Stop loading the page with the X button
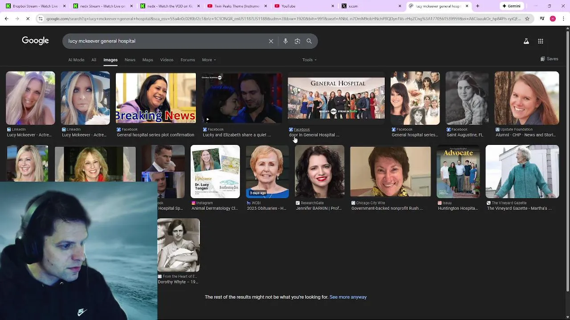The width and height of the screenshot is (570, 320). (28, 19)
